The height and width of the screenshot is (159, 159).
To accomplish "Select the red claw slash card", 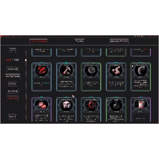I will click(41, 77).
